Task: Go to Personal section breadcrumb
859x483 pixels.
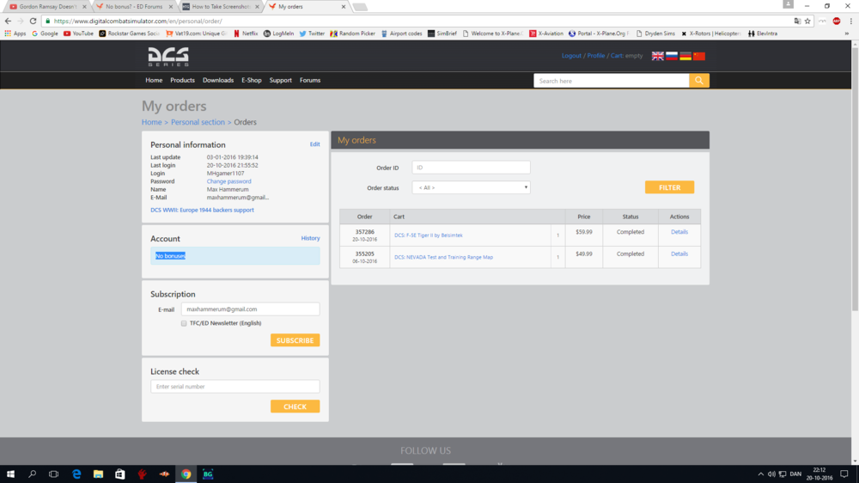Action: pos(198,122)
